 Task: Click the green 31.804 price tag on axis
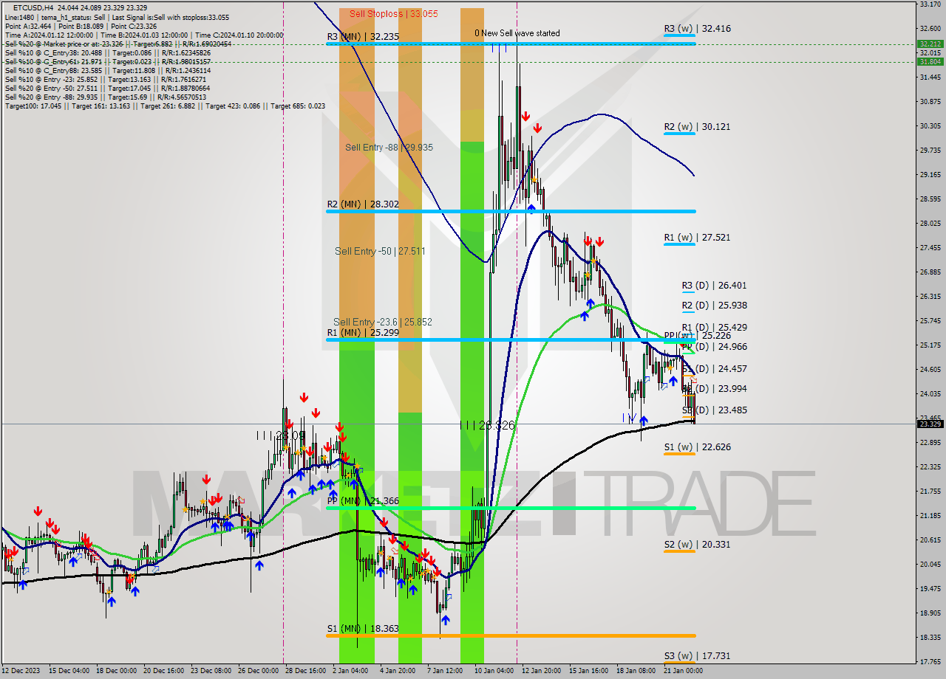930,62
